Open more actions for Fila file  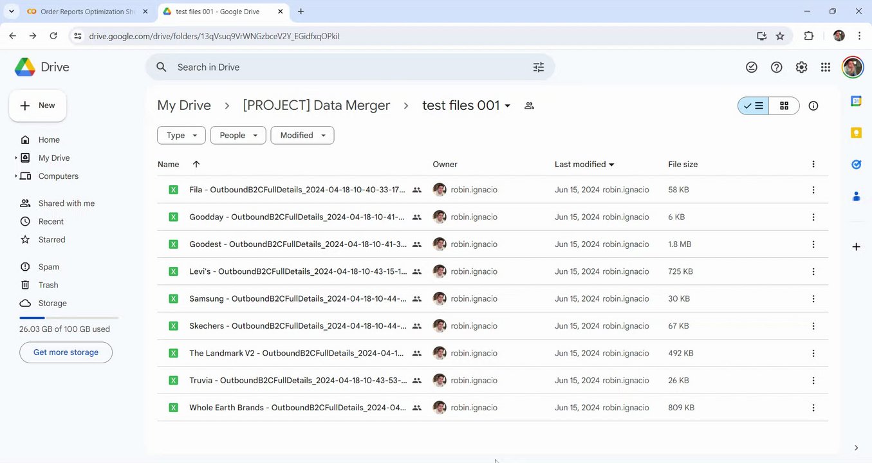[x=813, y=190]
